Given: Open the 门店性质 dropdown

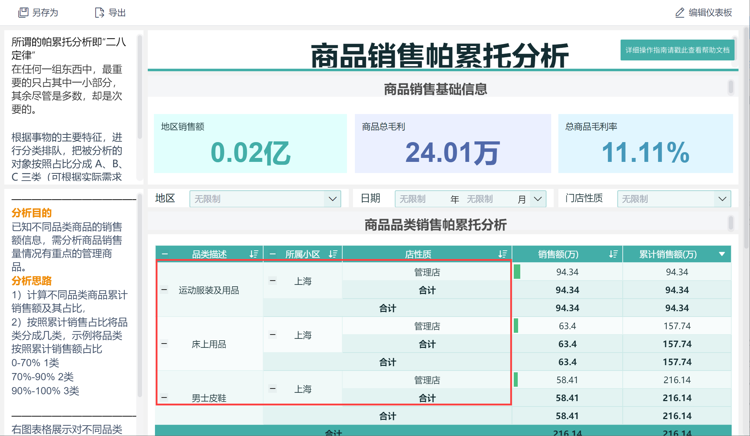Looking at the screenshot, I should 722,199.
